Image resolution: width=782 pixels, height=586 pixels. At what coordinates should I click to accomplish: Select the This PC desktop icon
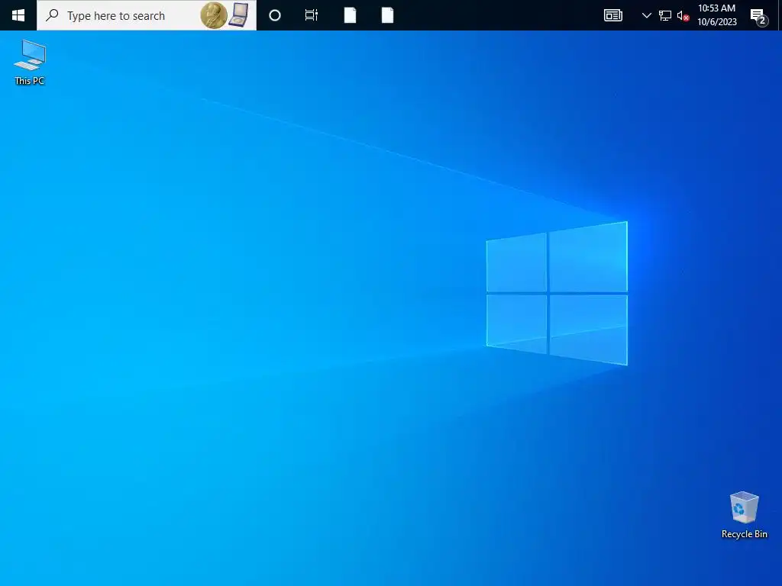(x=30, y=63)
